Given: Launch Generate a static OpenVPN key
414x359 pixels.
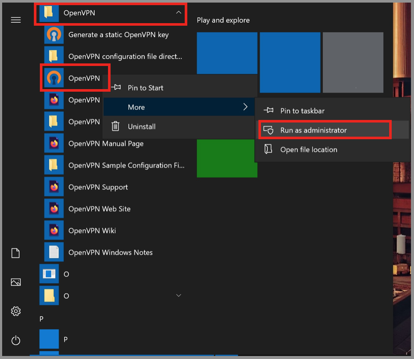Looking at the screenshot, I should point(118,35).
